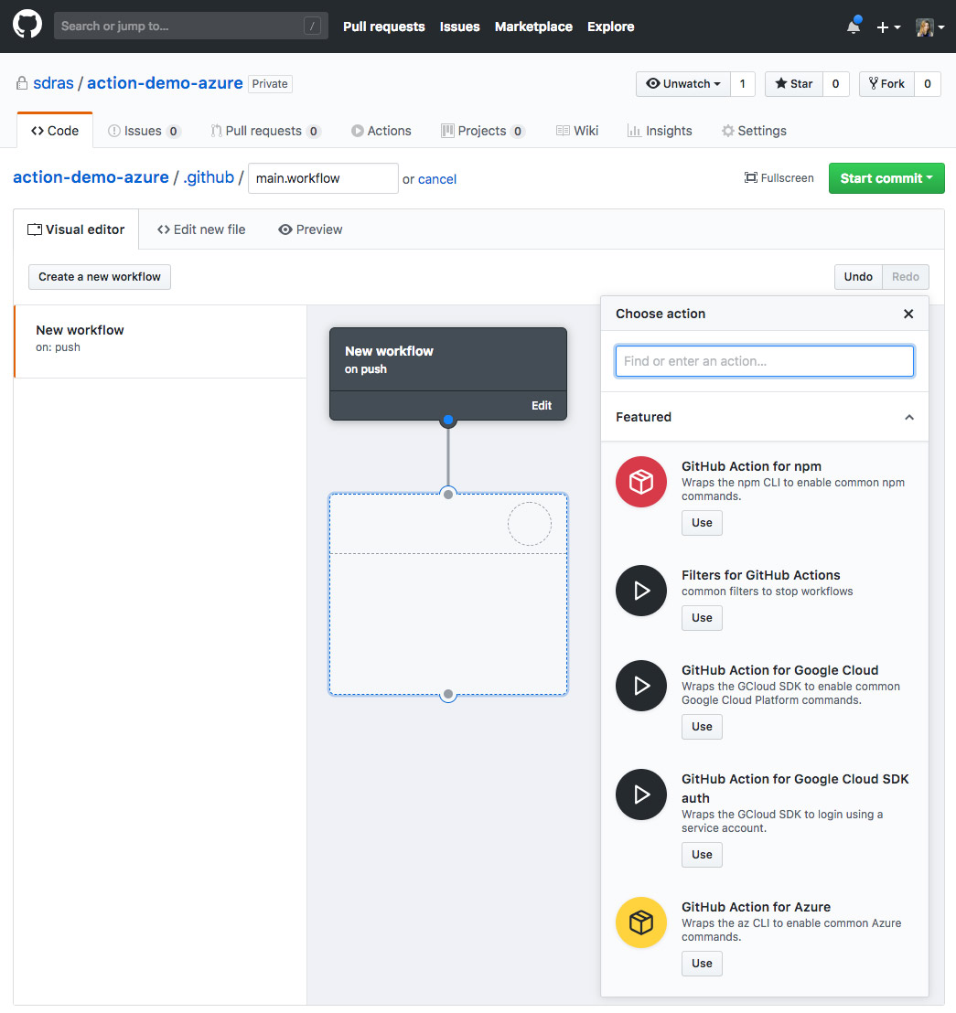
Task: Click the npm action red cube icon
Action: (640, 482)
